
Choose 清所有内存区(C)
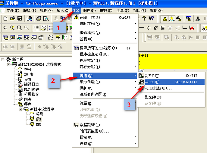coord(105,94)
